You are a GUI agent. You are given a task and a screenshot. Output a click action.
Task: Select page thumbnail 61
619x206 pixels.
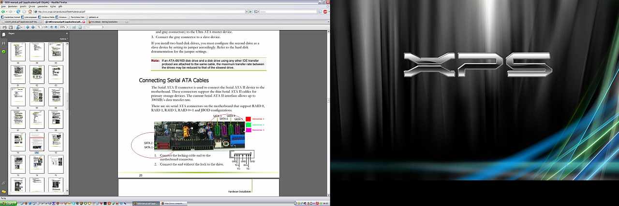point(18,75)
